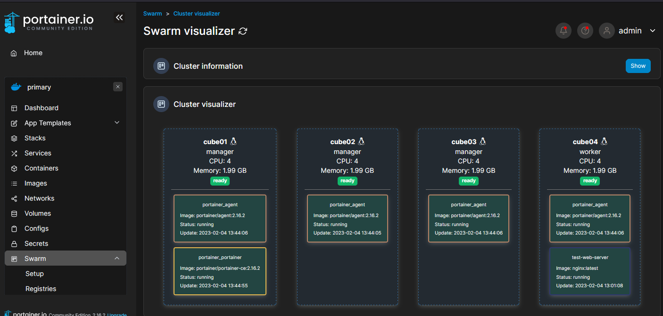Click the Networks share icon
Image resolution: width=663 pixels, height=316 pixels.
point(14,198)
